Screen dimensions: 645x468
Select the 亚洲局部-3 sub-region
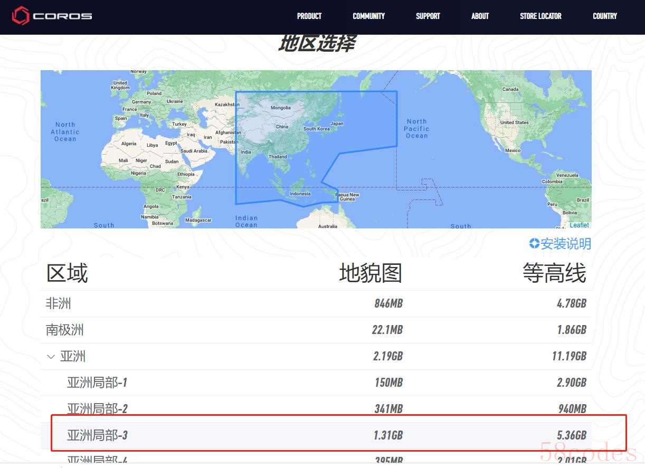point(97,435)
